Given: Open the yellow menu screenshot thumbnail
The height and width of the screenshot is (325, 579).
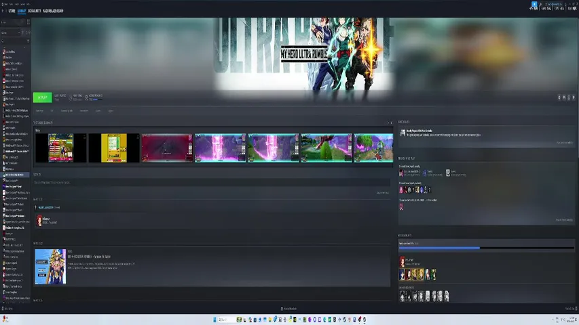Looking at the screenshot, I should pyautogui.click(x=114, y=148).
